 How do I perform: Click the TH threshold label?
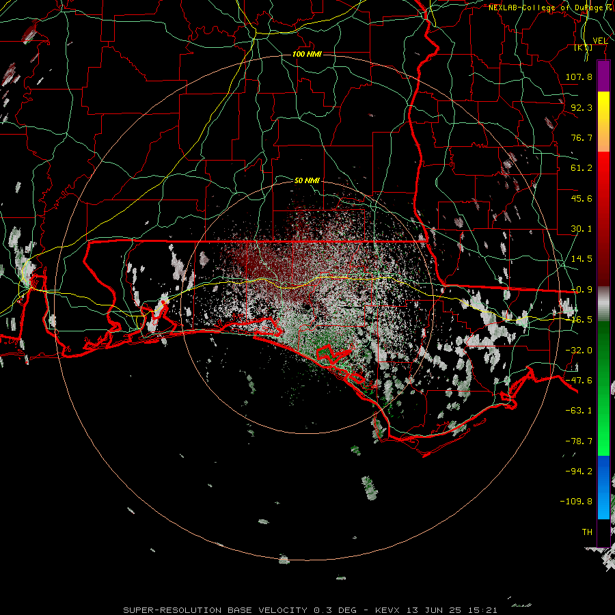pyautogui.click(x=587, y=532)
